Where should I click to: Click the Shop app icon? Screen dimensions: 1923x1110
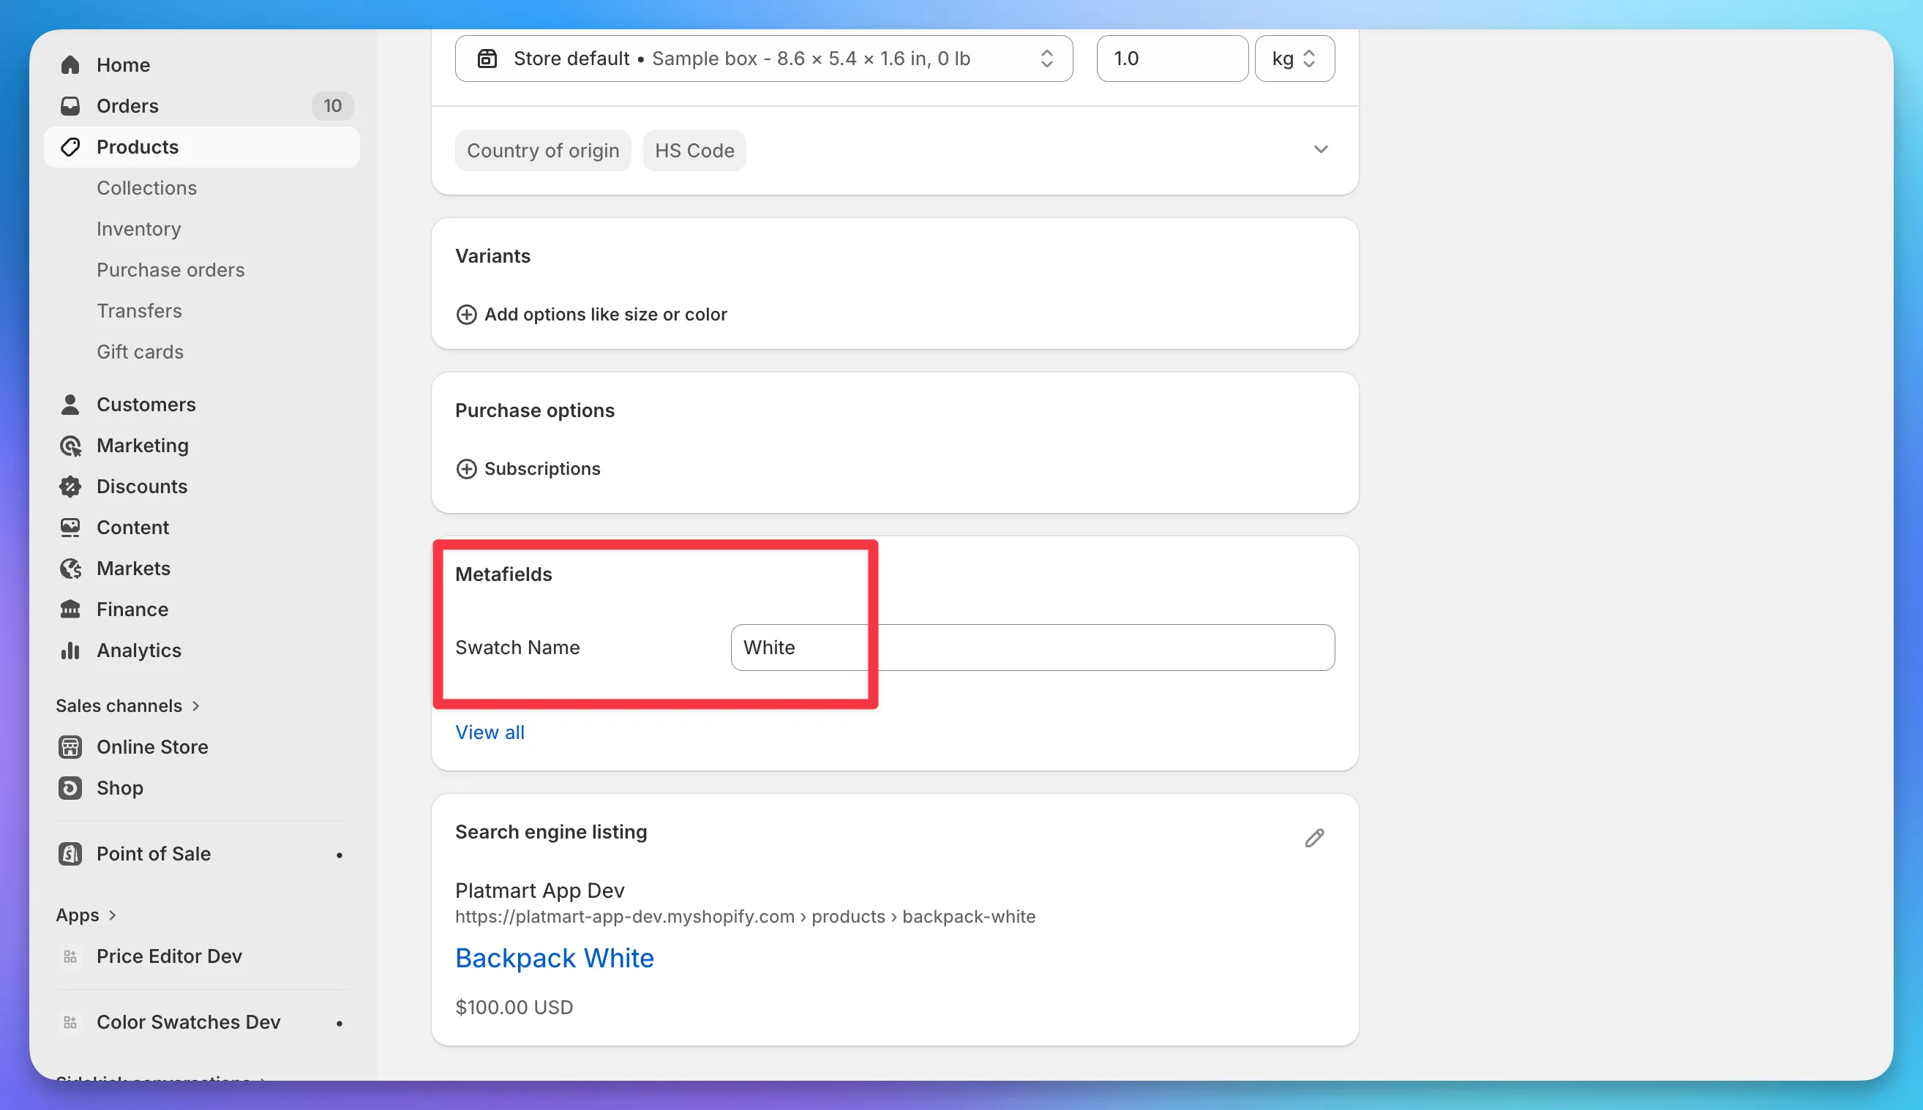pos(70,788)
